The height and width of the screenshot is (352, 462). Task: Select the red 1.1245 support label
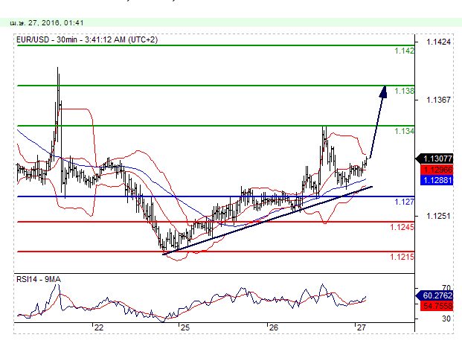[402, 227]
